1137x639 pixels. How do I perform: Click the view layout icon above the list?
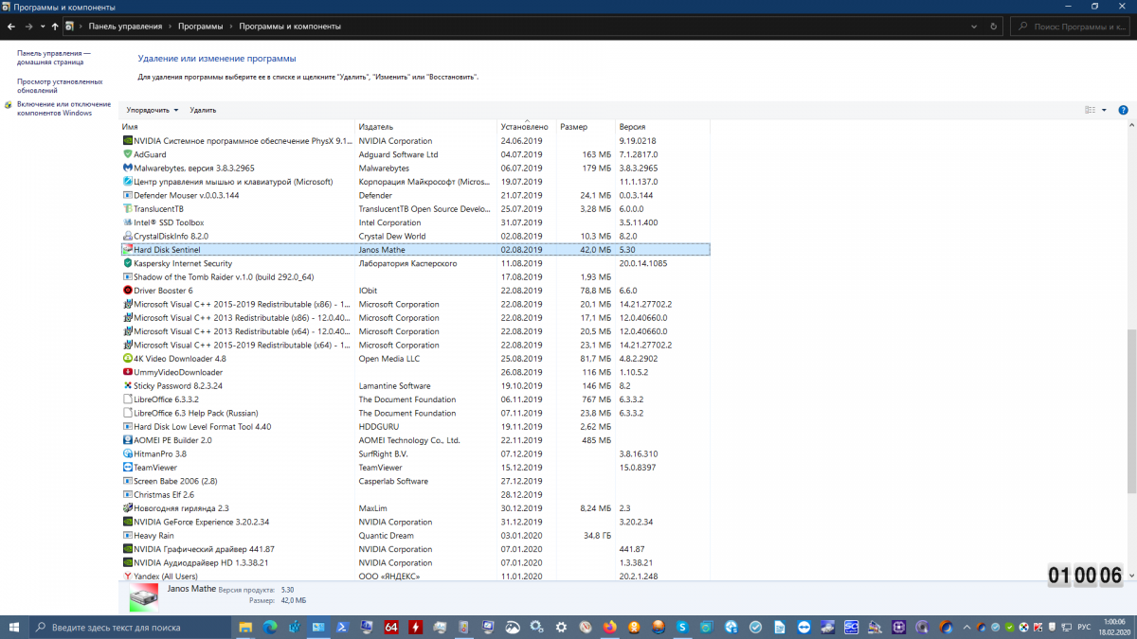pos(1090,110)
